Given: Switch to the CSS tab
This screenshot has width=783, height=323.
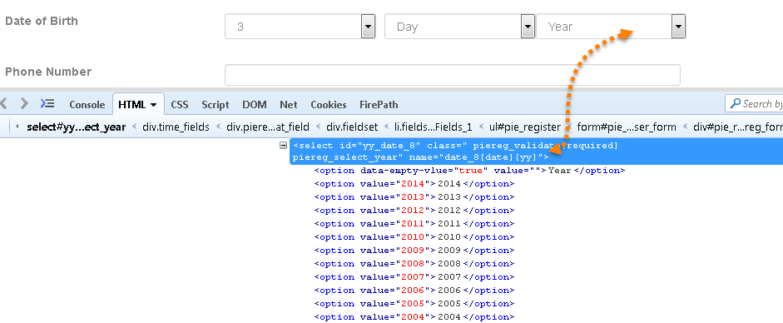Looking at the screenshot, I should (x=180, y=105).
